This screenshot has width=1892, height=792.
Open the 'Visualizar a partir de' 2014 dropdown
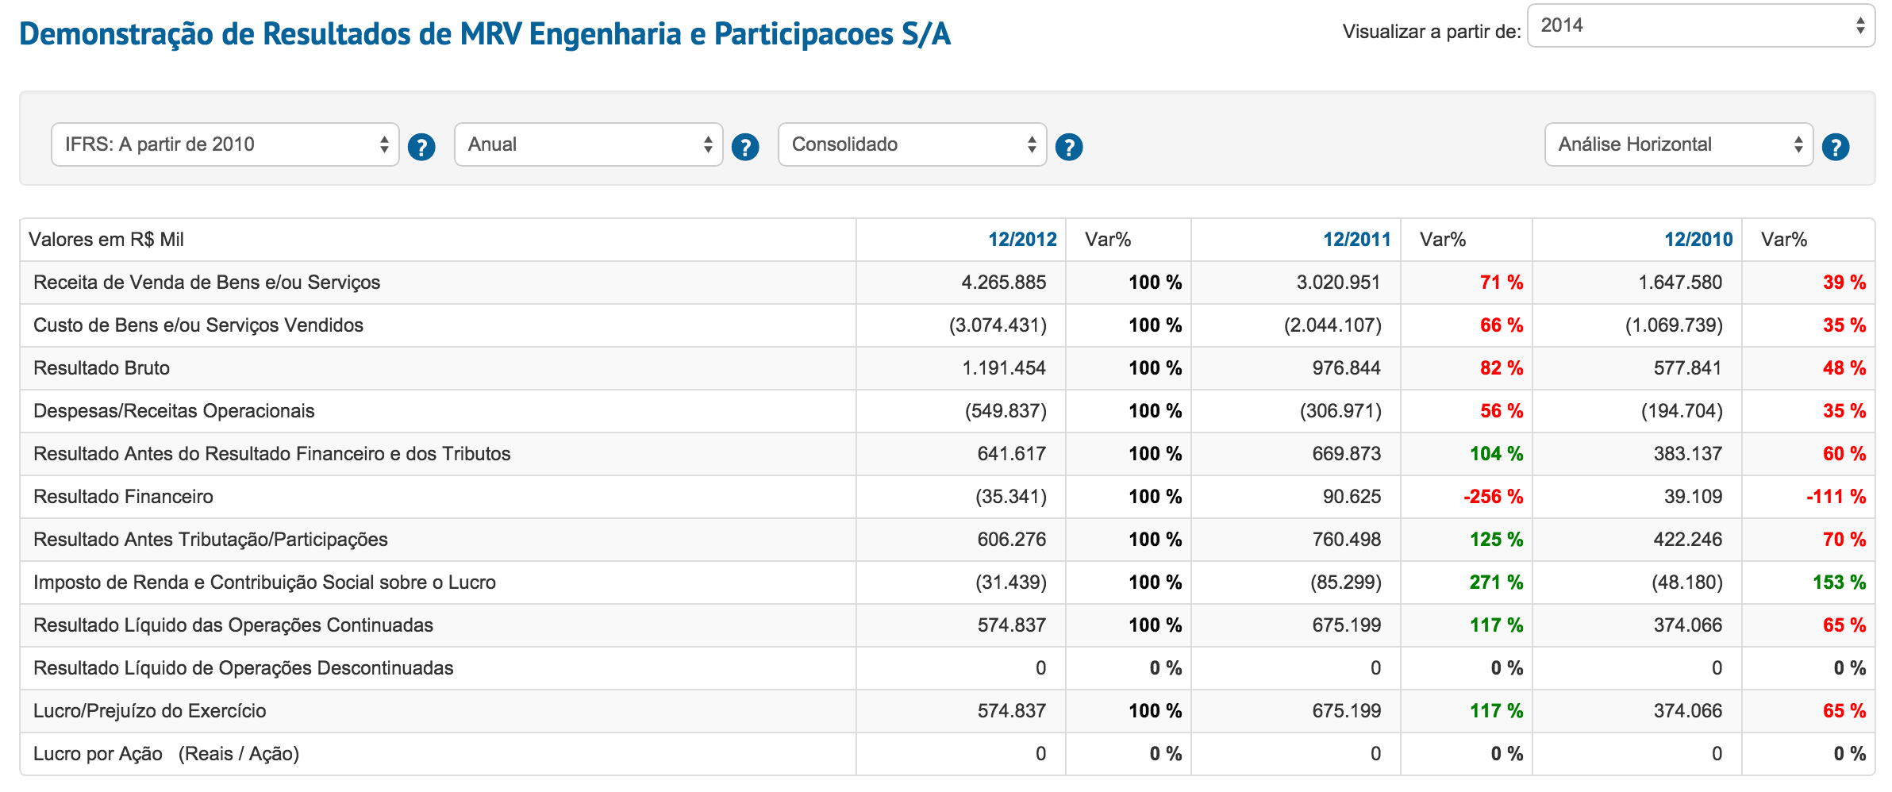pos(1702,25)
